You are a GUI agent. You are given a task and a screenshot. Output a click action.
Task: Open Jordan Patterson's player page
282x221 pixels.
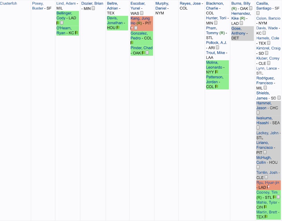pos(215,79)
